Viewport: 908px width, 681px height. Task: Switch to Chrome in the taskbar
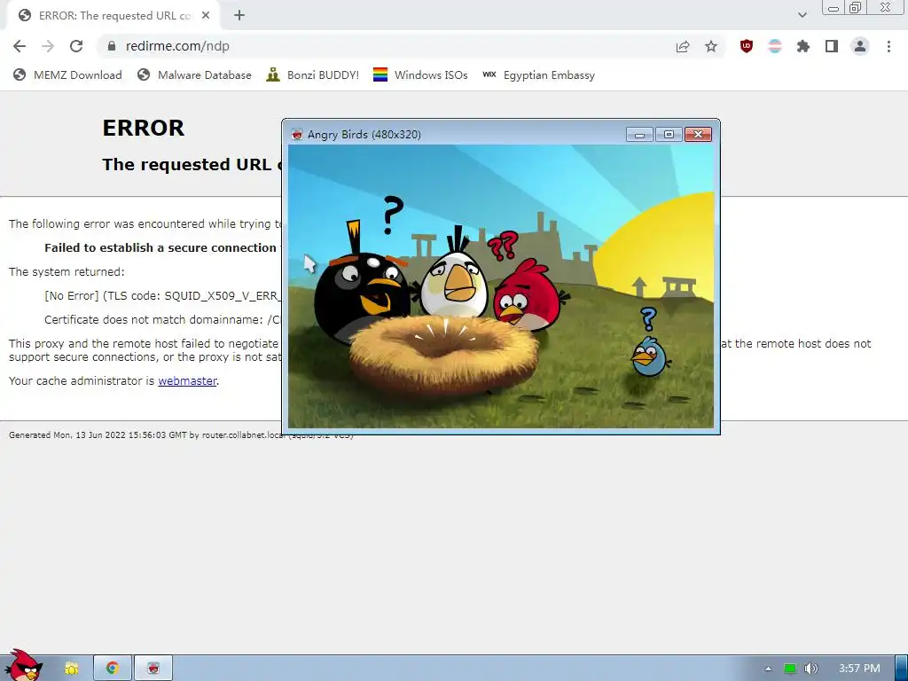point(113,669)
